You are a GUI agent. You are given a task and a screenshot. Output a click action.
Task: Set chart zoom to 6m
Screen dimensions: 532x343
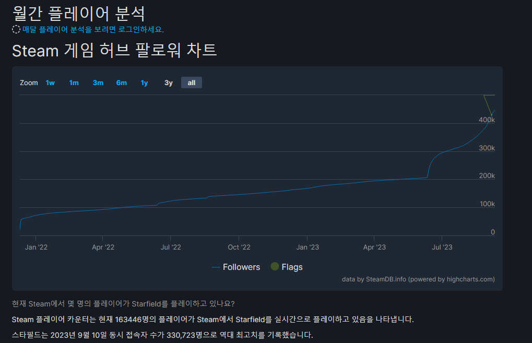coord(122,83)
